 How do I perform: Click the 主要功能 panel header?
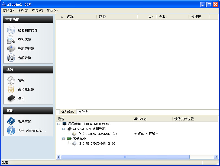click(28, 19)
